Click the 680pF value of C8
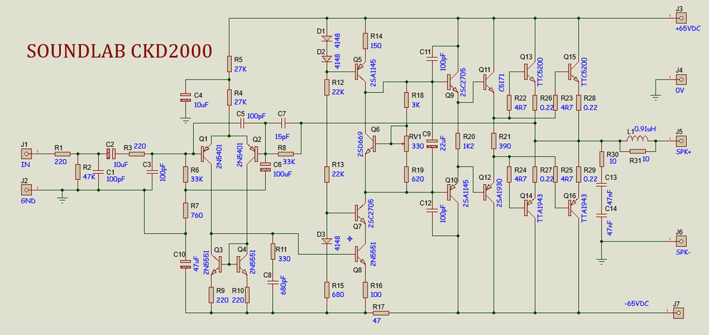 (283, 284)
